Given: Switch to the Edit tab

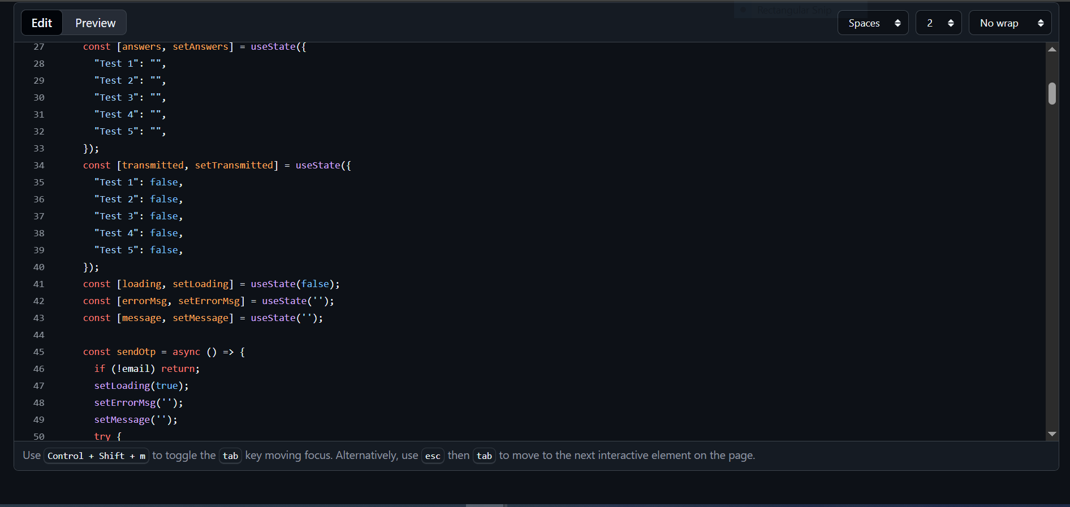Looking at the screenshot, I should 42,23.
